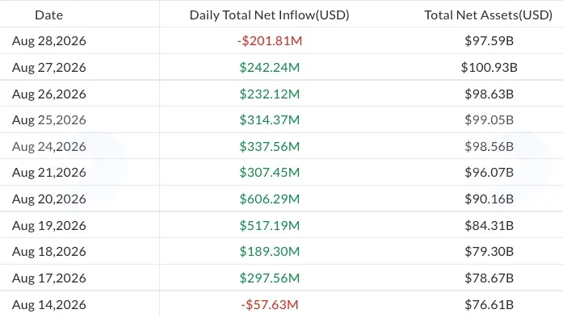This screenshot has width=563, height=322.
Task: Click the $98.56B net assets value
Action: pos(489,146)
